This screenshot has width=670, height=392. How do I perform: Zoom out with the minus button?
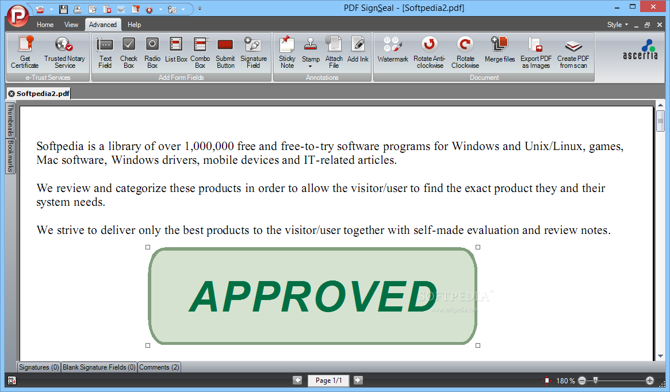[581, 381]
